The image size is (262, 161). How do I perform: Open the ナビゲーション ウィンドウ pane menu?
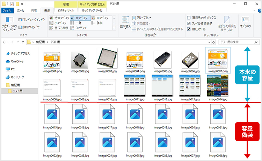pyautogui.click(x=9, y=24)
